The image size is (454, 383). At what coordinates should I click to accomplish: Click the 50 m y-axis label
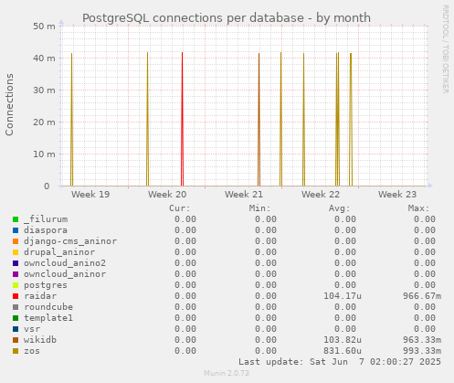tap(44, 27)
